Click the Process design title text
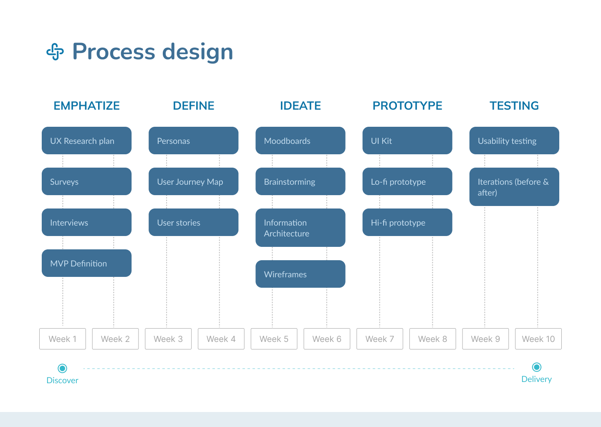 [x=153, y=52]
